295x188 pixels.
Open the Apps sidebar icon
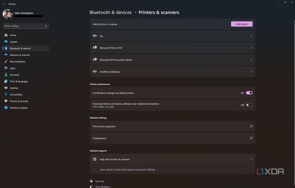click(6, 68)
